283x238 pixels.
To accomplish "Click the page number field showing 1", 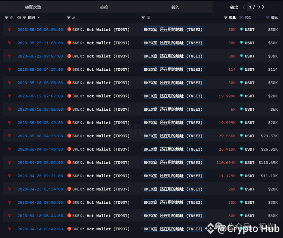I will coord(250,7).
